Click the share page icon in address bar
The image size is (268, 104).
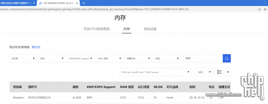(x=260, y=9)
